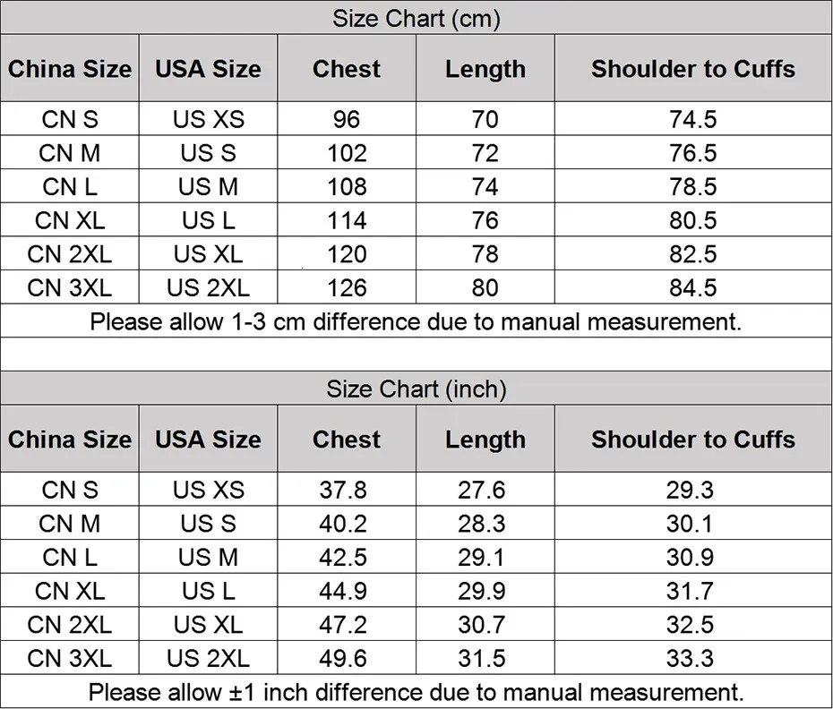The height and width of the screenshot is (709, 833).
Task: Click Shoulder to Cuffs header in cm chart
Action: click(x=693, y=69)
